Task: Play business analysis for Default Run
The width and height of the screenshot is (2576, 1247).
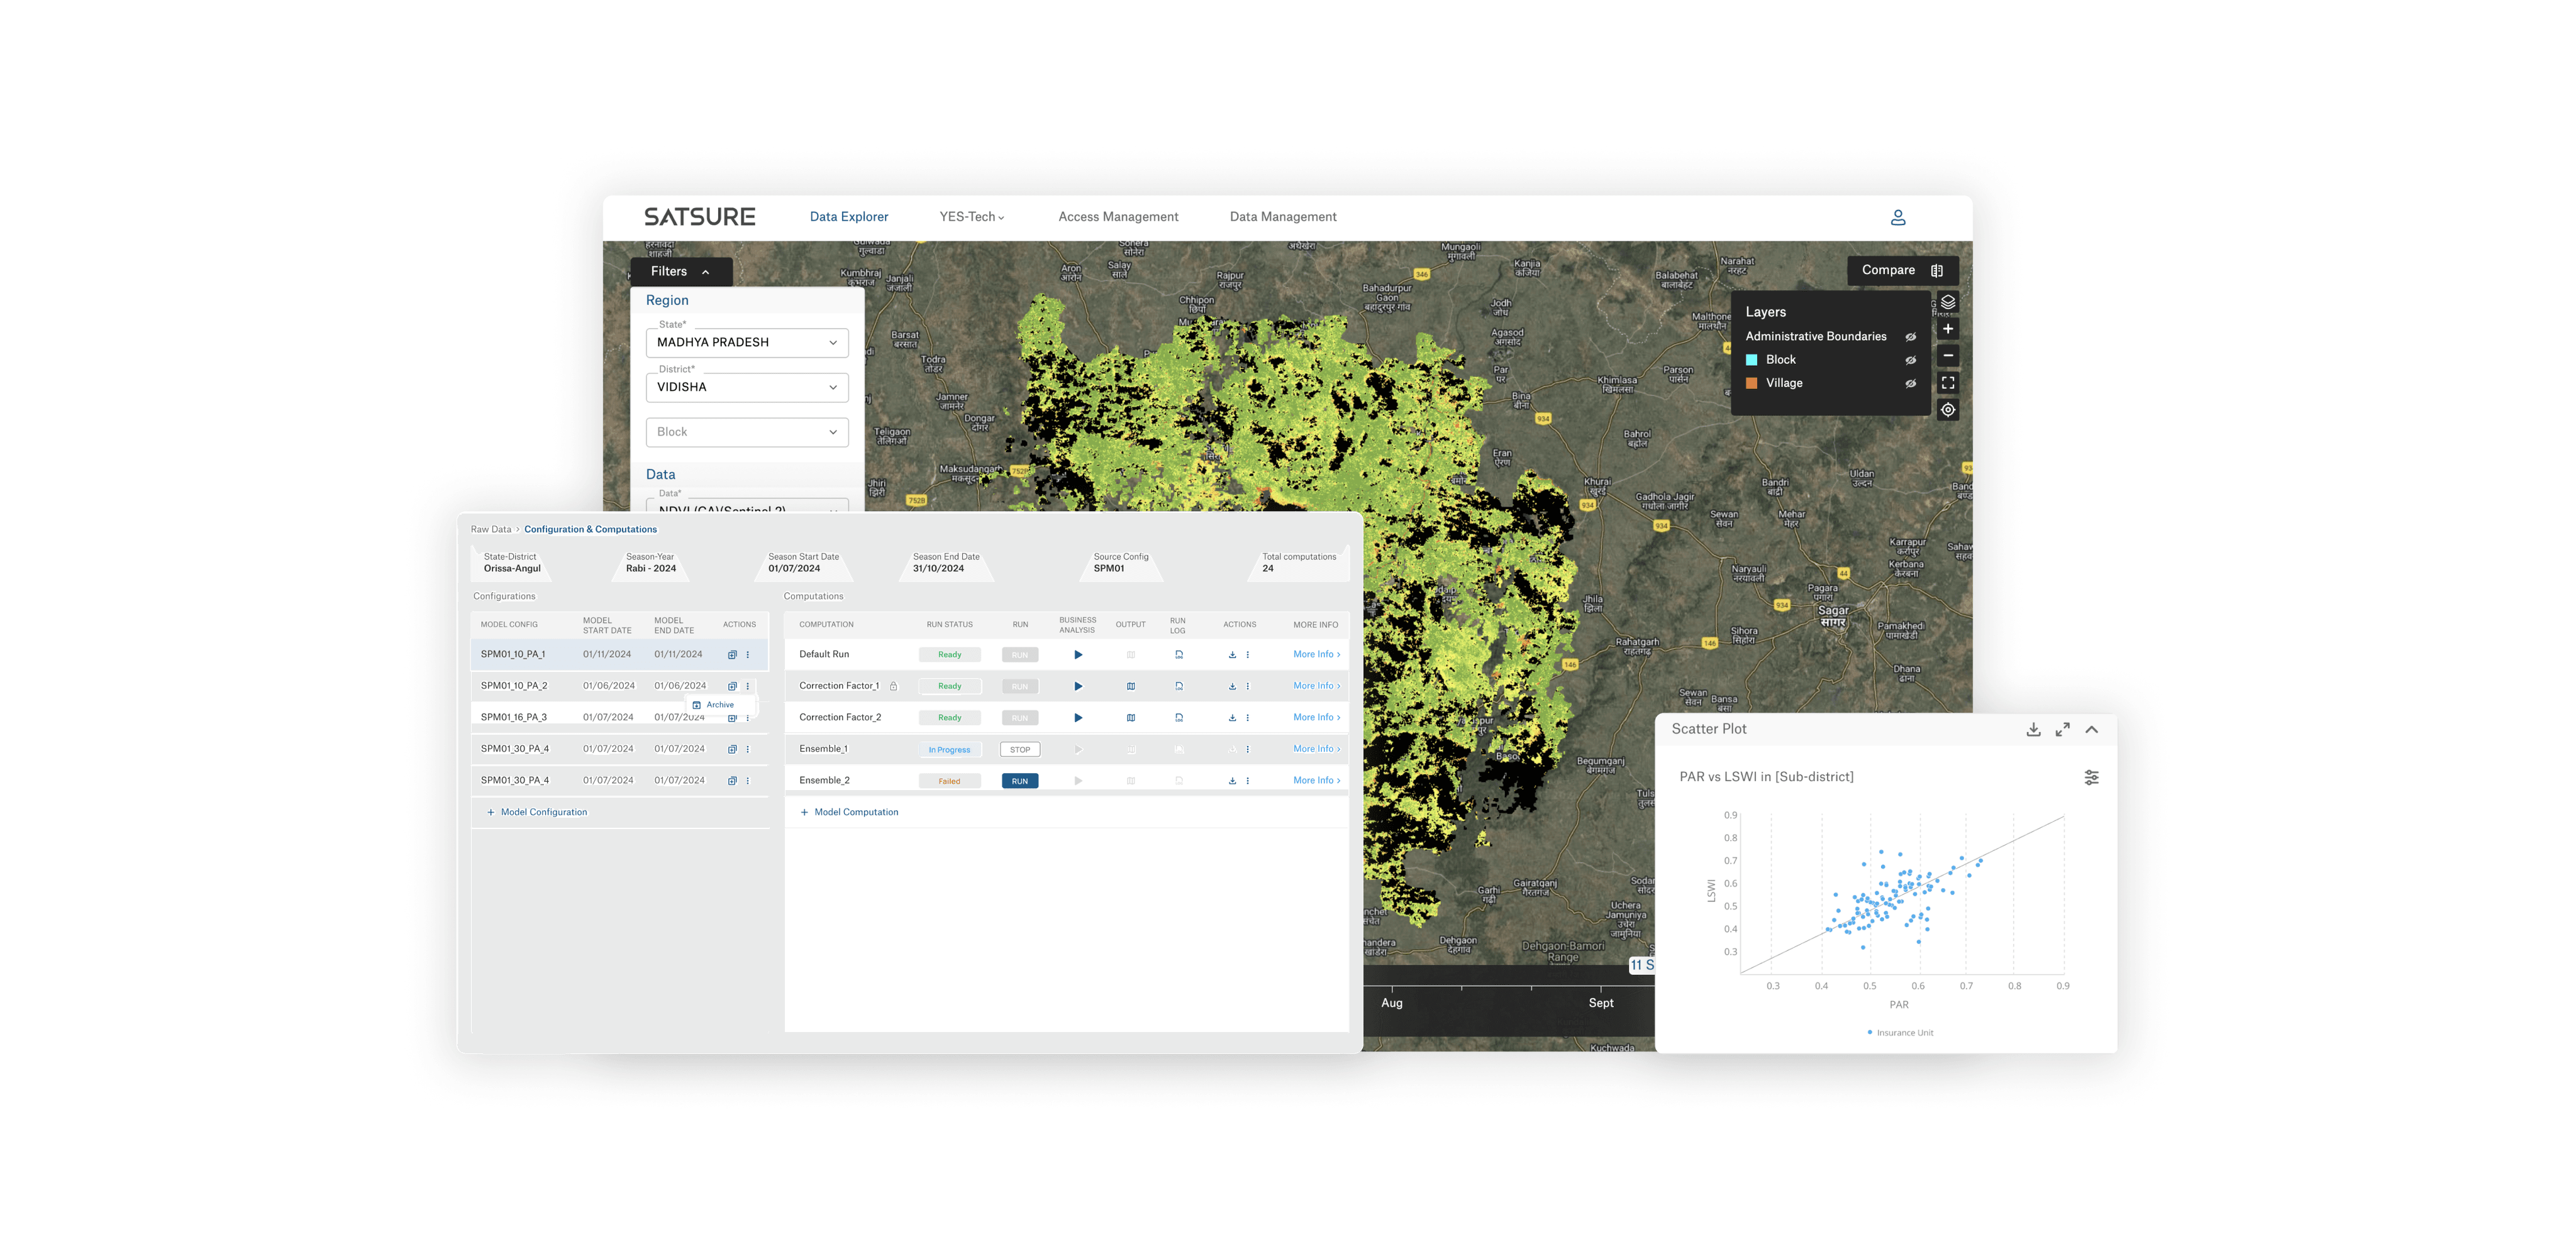Action: (x=1078, y=656)
